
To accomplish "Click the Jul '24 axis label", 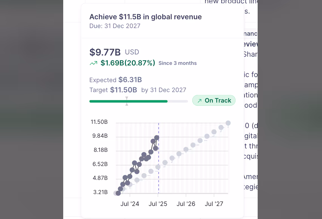I will (130, 204).
